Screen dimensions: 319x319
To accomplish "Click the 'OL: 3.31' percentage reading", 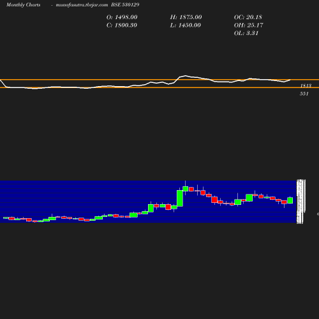I will 246,33.
